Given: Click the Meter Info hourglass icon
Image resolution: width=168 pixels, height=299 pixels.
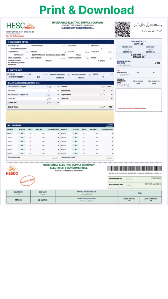Looking at the screenshot, I should (8, 70).
